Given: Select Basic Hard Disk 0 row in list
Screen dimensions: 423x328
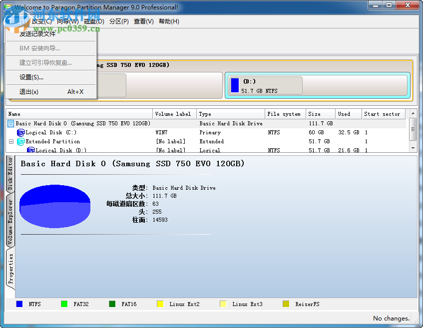Looking at the screenshot, I should [206, 123].
